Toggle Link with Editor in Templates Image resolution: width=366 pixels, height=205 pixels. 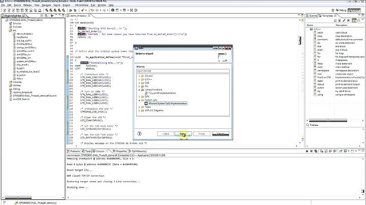coord(354,20)
